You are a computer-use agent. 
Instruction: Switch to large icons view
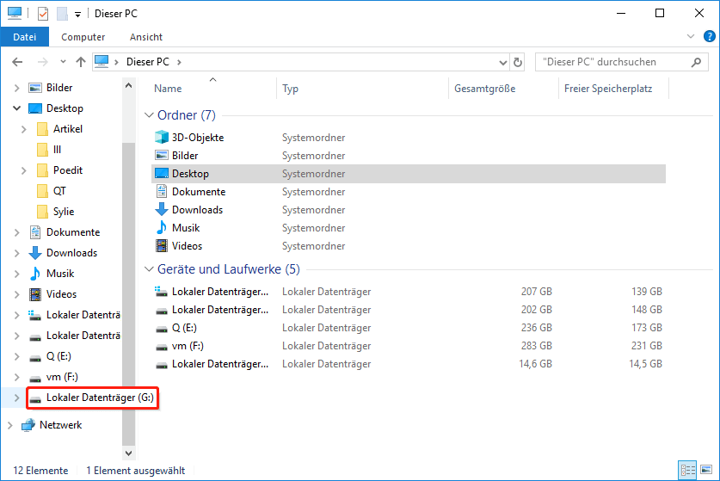point(707,470)
